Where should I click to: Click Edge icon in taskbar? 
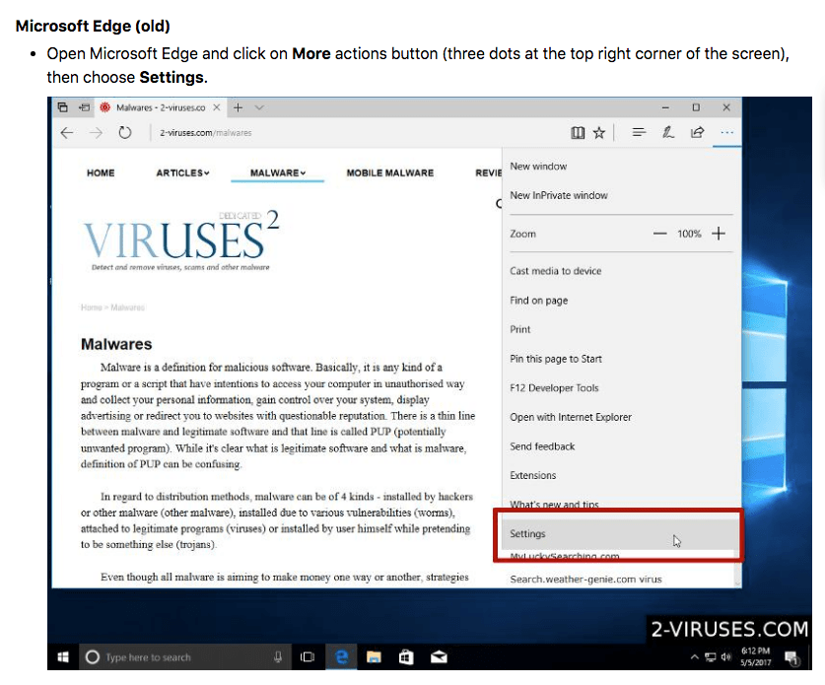[x=341, y=657]
